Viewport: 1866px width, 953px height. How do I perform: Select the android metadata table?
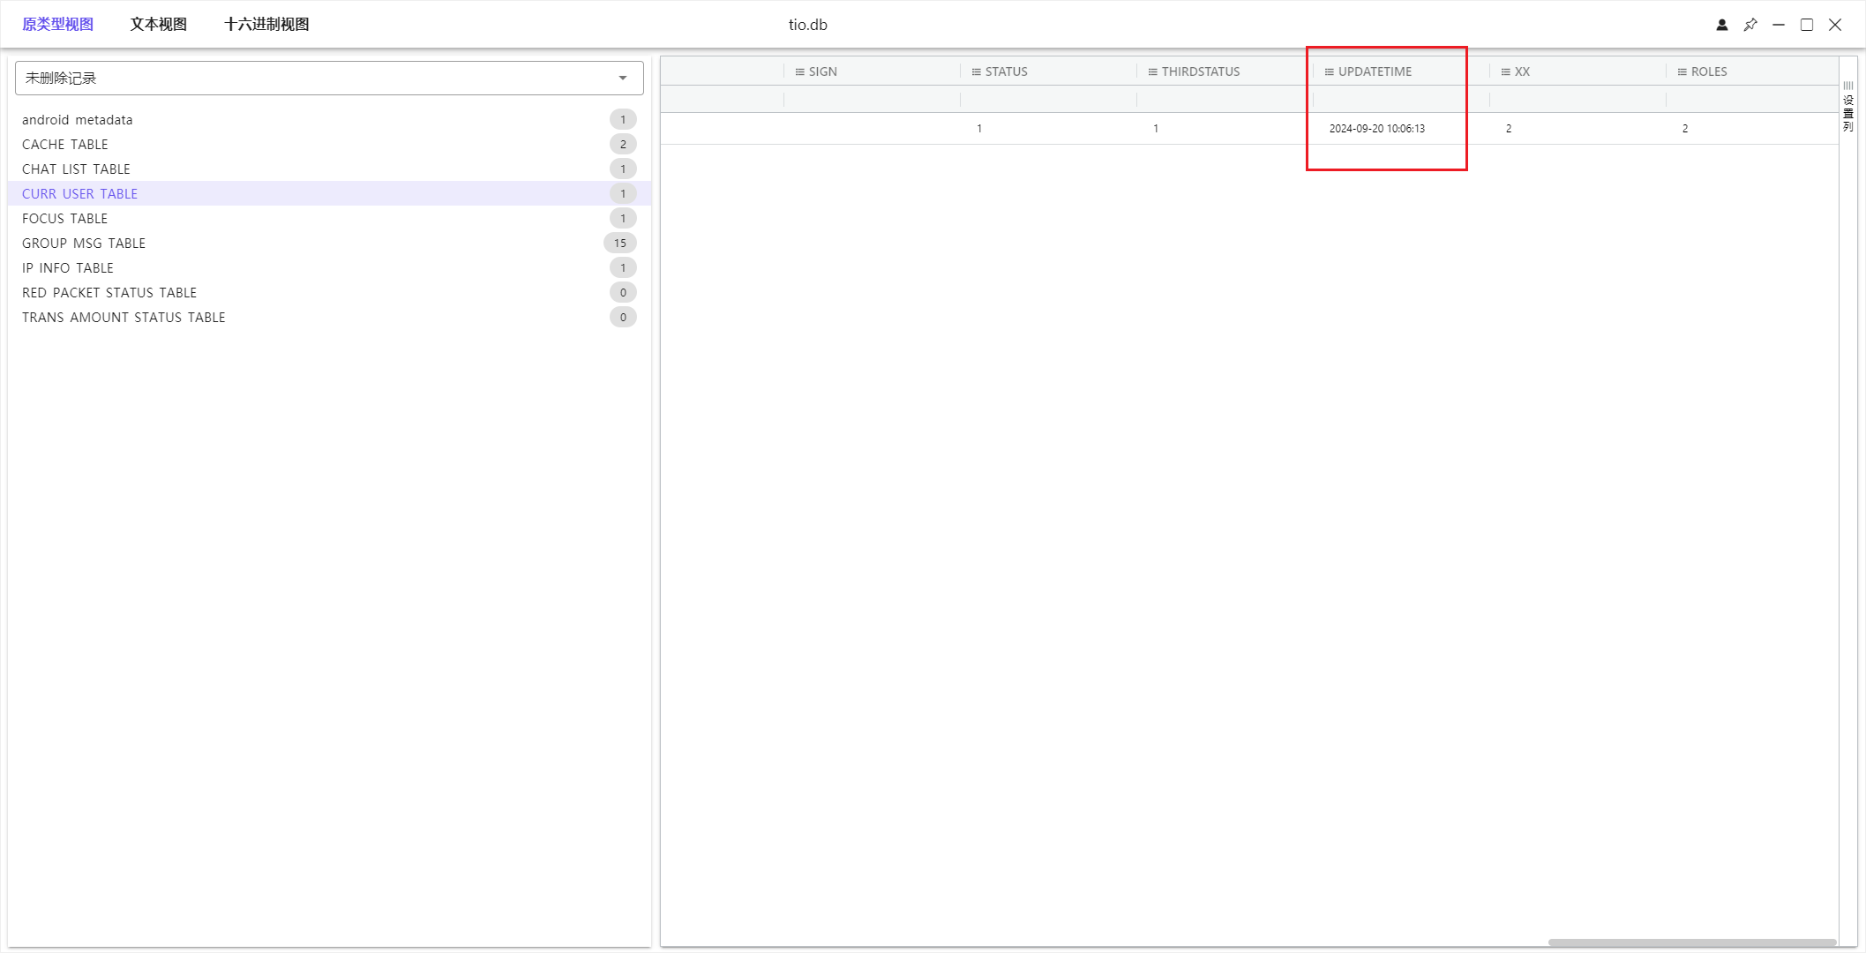(329, 119)
